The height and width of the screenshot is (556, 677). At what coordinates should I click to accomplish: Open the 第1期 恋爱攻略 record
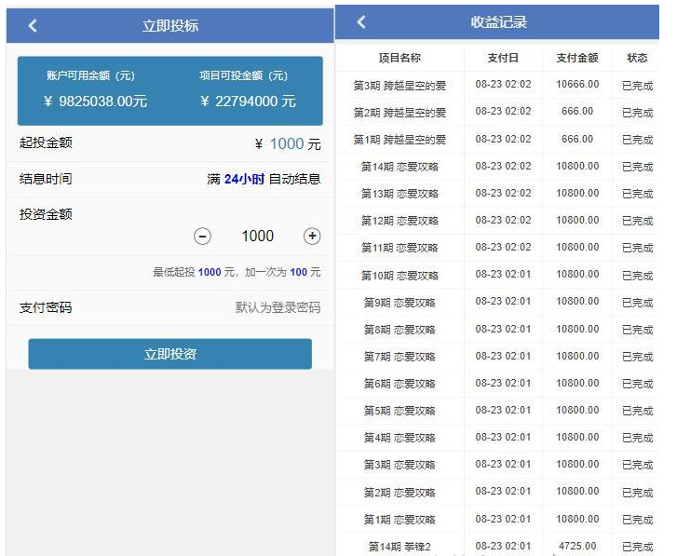[399, 520]
